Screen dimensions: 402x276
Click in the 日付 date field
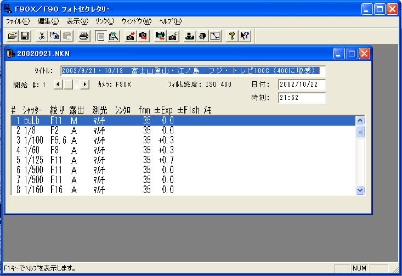(x=302, y=85)
